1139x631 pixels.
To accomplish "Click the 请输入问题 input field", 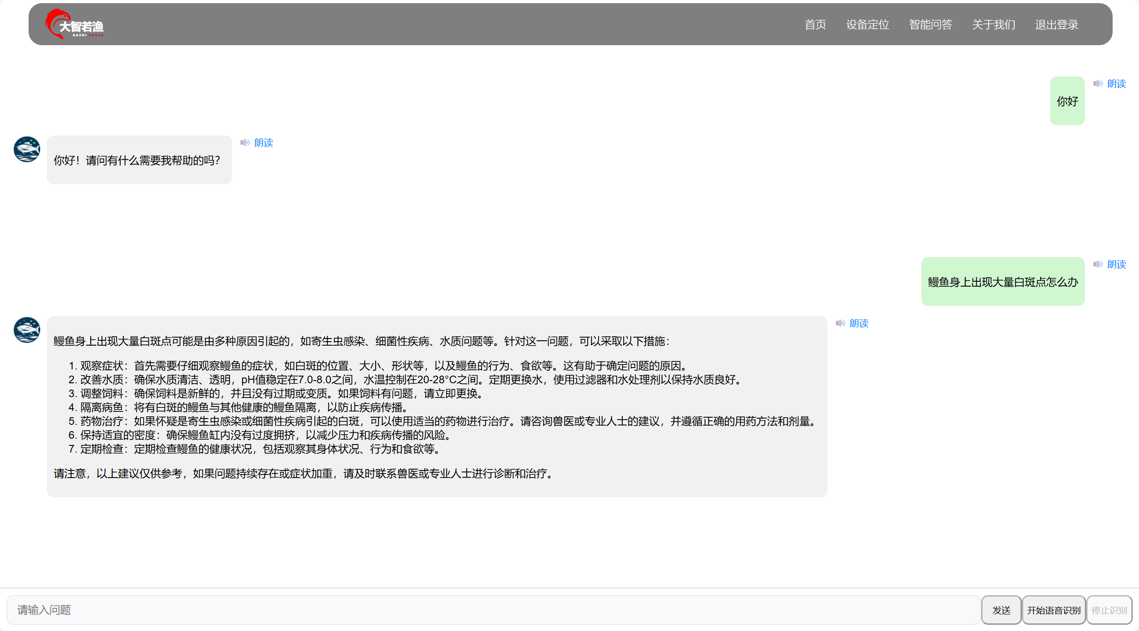I will pos(492,610).
